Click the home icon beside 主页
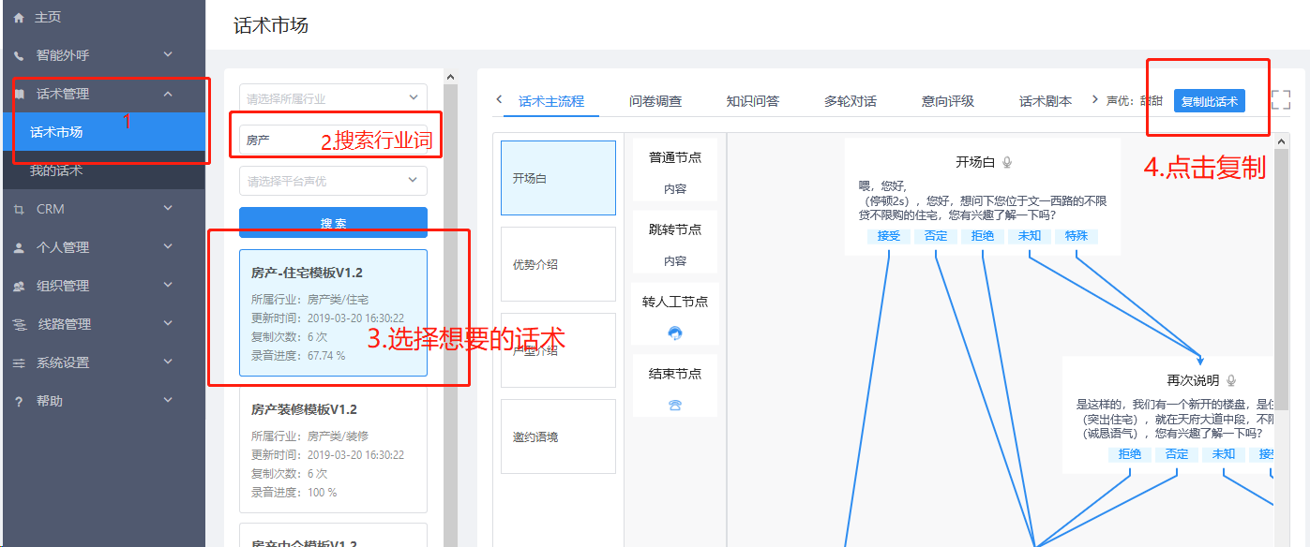Screen dimensions: 1310x547 19,18
